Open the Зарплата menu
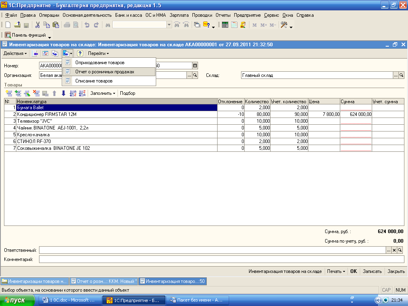The height and width of the screenshot is (306, 408). (179, 15)
